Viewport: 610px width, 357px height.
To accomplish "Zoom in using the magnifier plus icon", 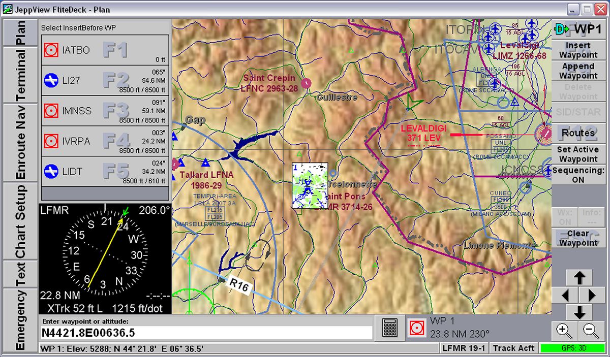I will tap(564, 331).
